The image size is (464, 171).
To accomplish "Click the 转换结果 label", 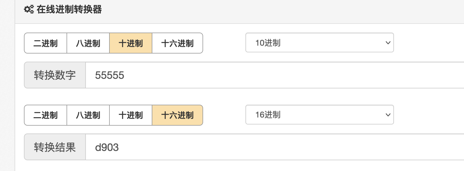I will [x=55, y=147].
